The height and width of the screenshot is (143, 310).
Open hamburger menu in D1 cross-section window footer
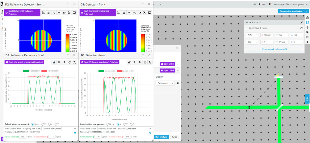(150, 128)
